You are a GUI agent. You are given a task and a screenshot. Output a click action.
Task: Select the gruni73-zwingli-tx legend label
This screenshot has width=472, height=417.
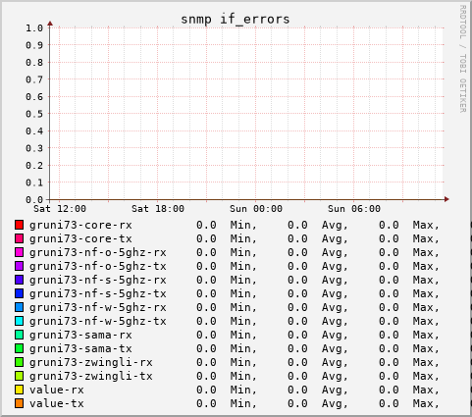point(91,377)
